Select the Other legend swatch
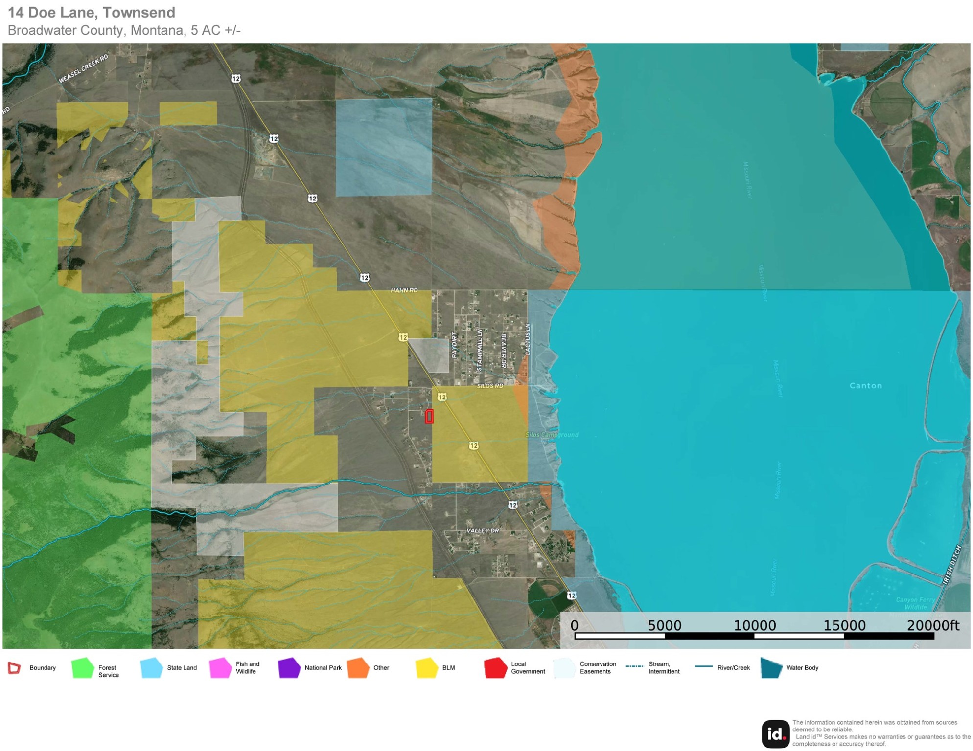 [x=359, y=667]
